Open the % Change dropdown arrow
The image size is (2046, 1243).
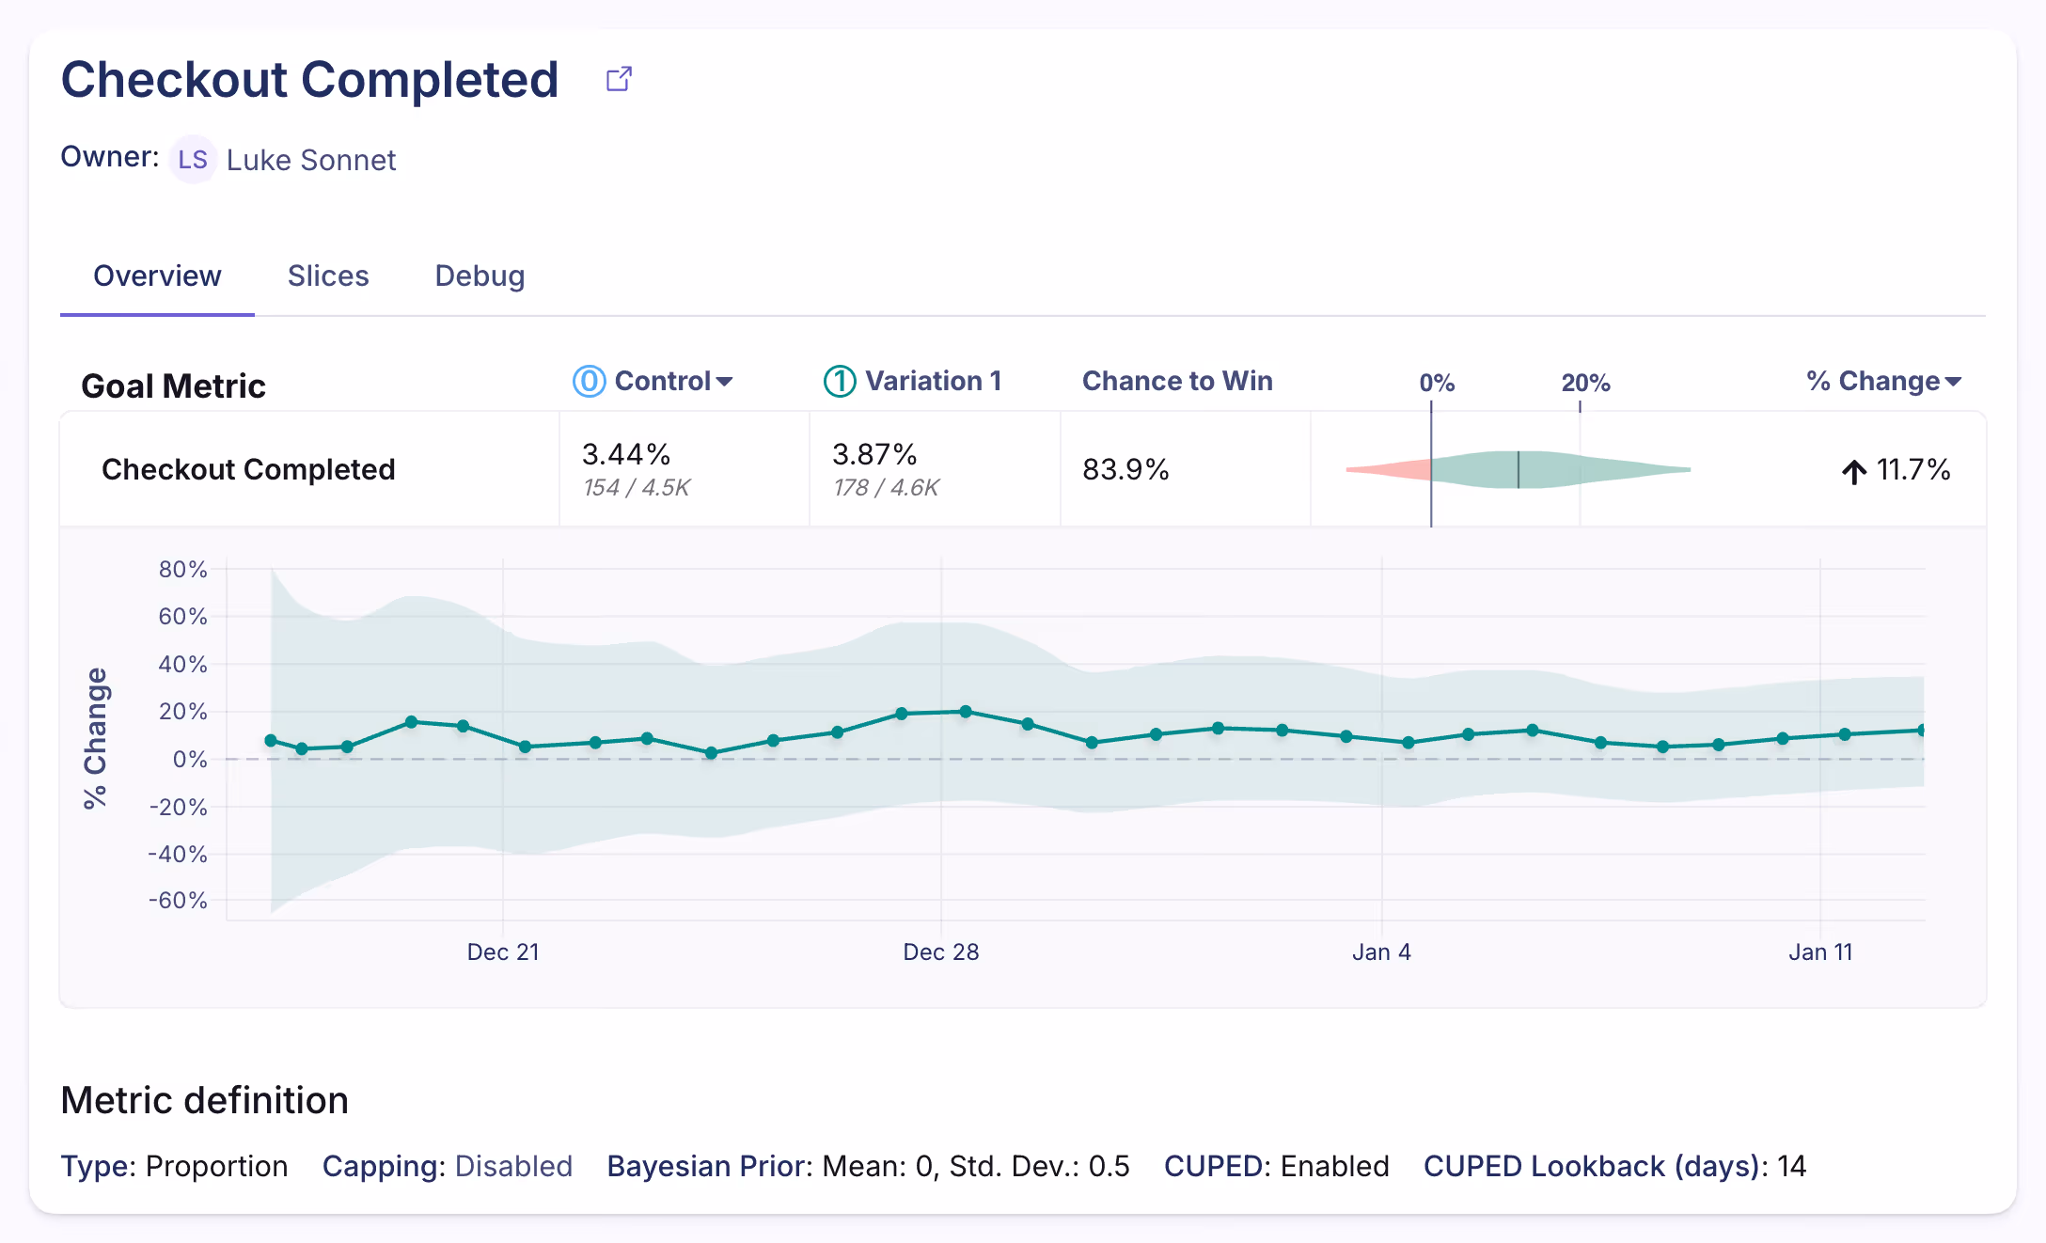coord(1953,382)
